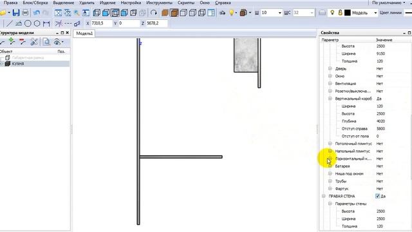Switch to the Модель1 tab

point(84,34)
